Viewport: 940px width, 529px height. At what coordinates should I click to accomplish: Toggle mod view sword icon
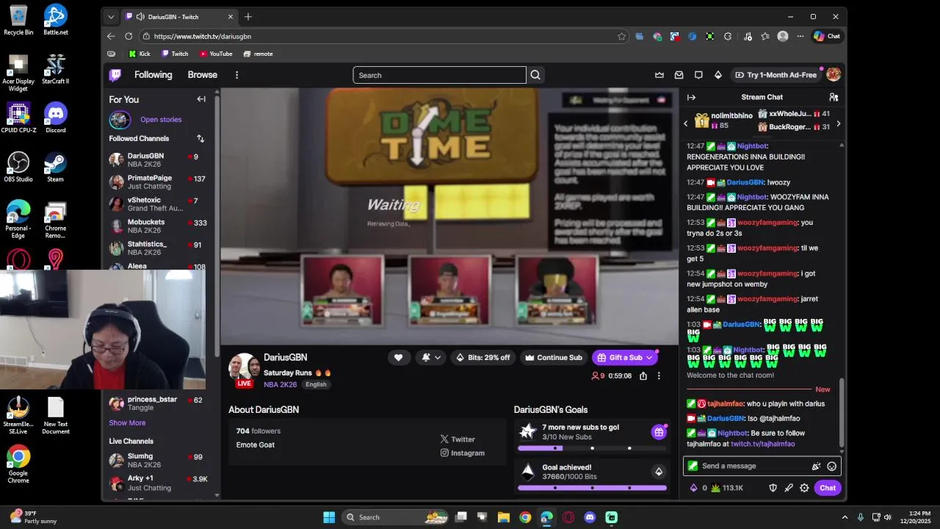coord(789,488)
